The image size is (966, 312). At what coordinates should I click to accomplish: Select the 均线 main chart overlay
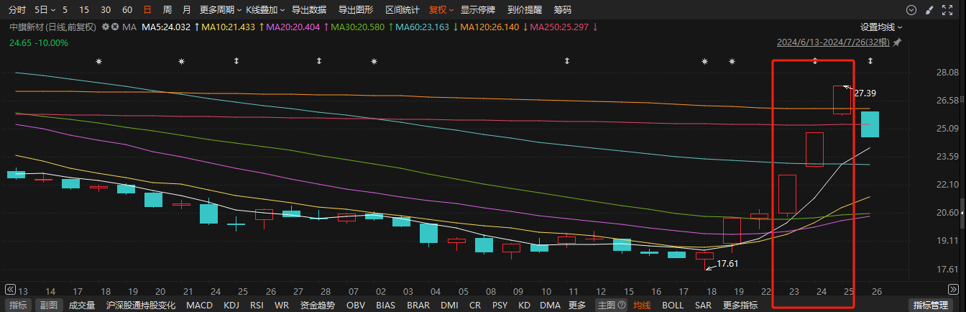(643, 305)
